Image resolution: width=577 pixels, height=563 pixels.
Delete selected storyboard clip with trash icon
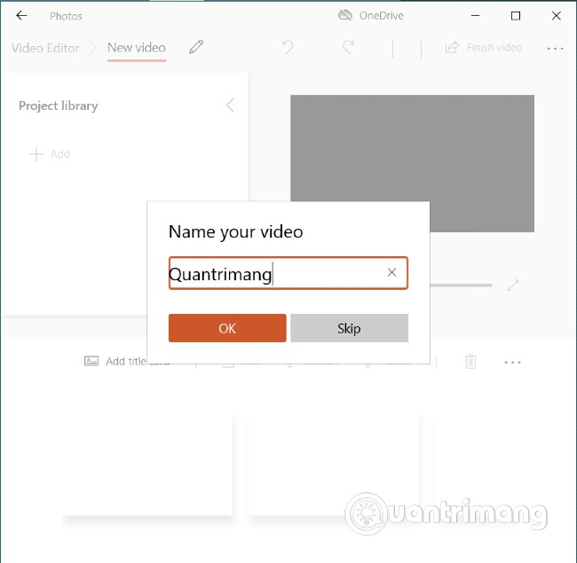(470, 361)
